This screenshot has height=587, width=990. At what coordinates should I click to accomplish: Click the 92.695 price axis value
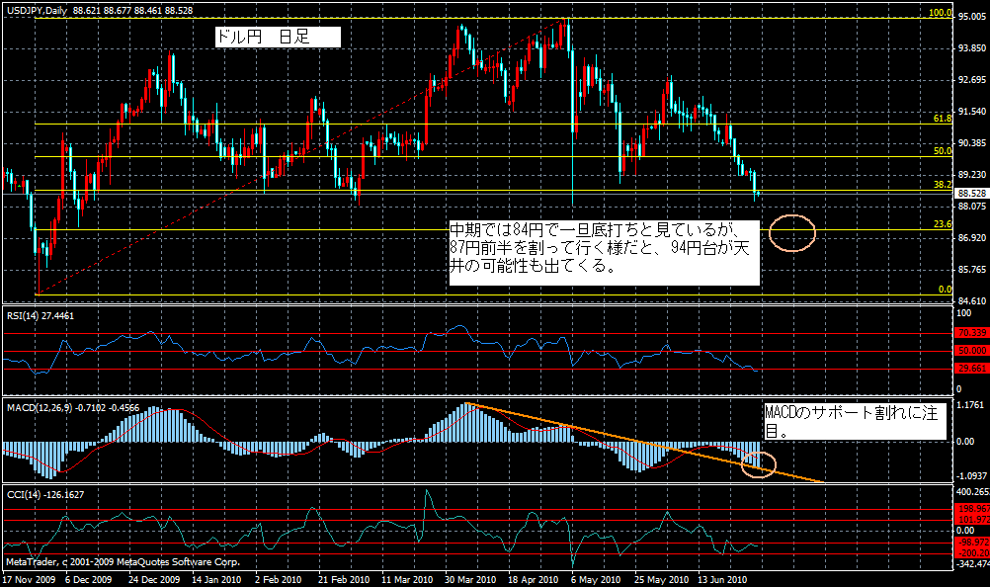(972, 79)
